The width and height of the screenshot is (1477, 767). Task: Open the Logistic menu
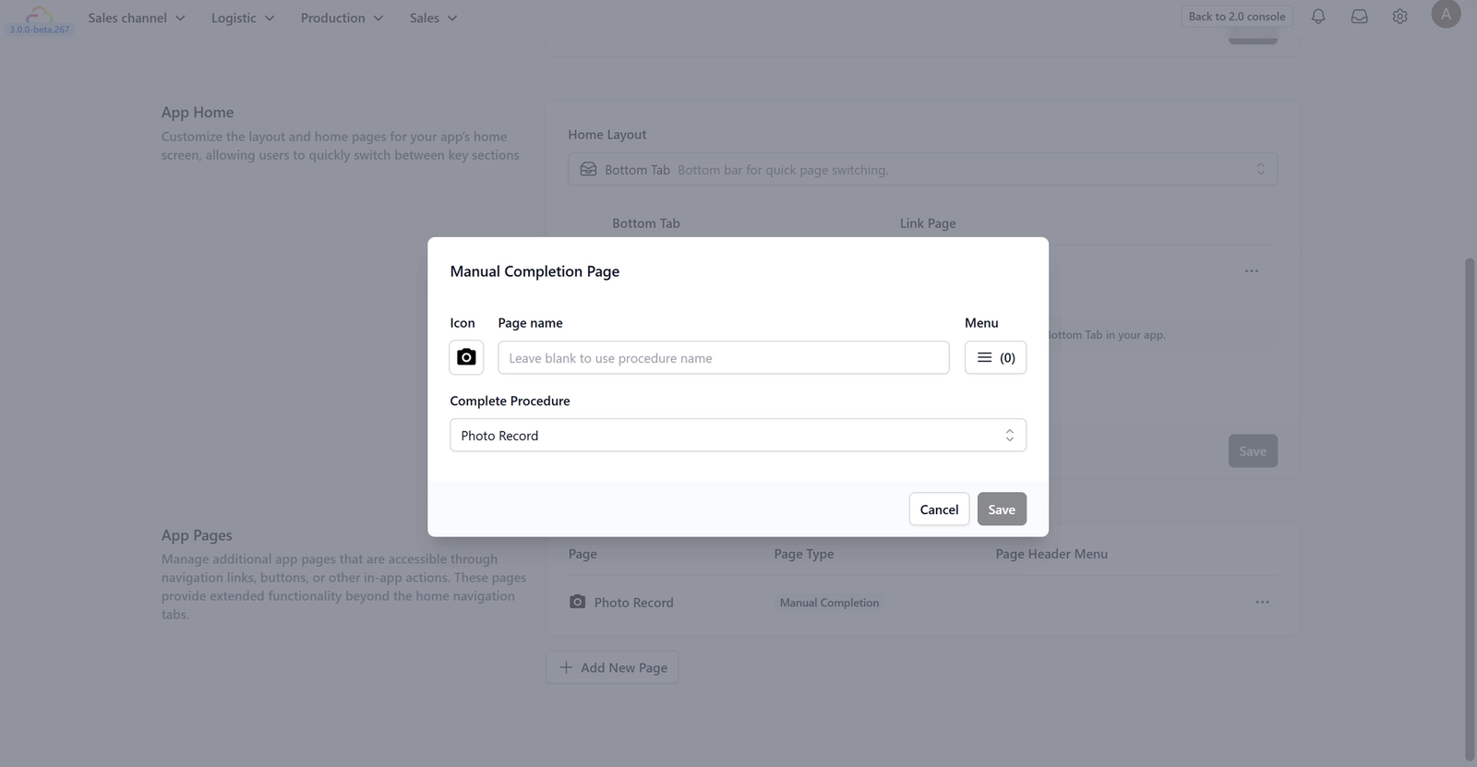[242, 18]
